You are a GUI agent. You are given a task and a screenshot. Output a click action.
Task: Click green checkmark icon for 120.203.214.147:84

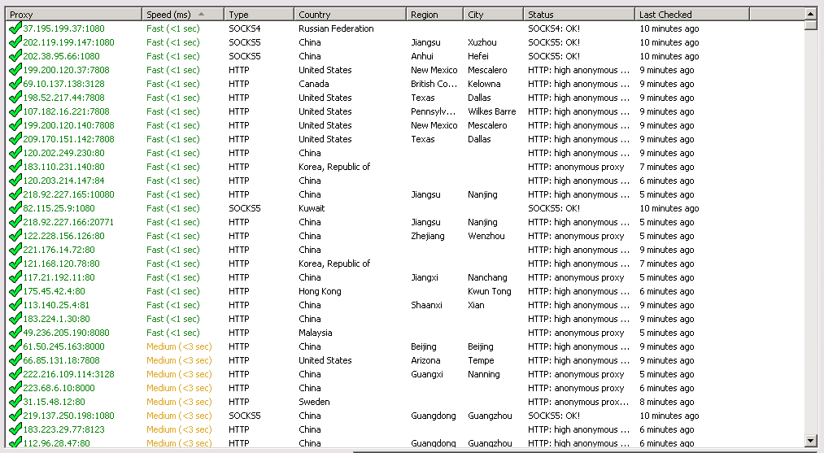15,180
